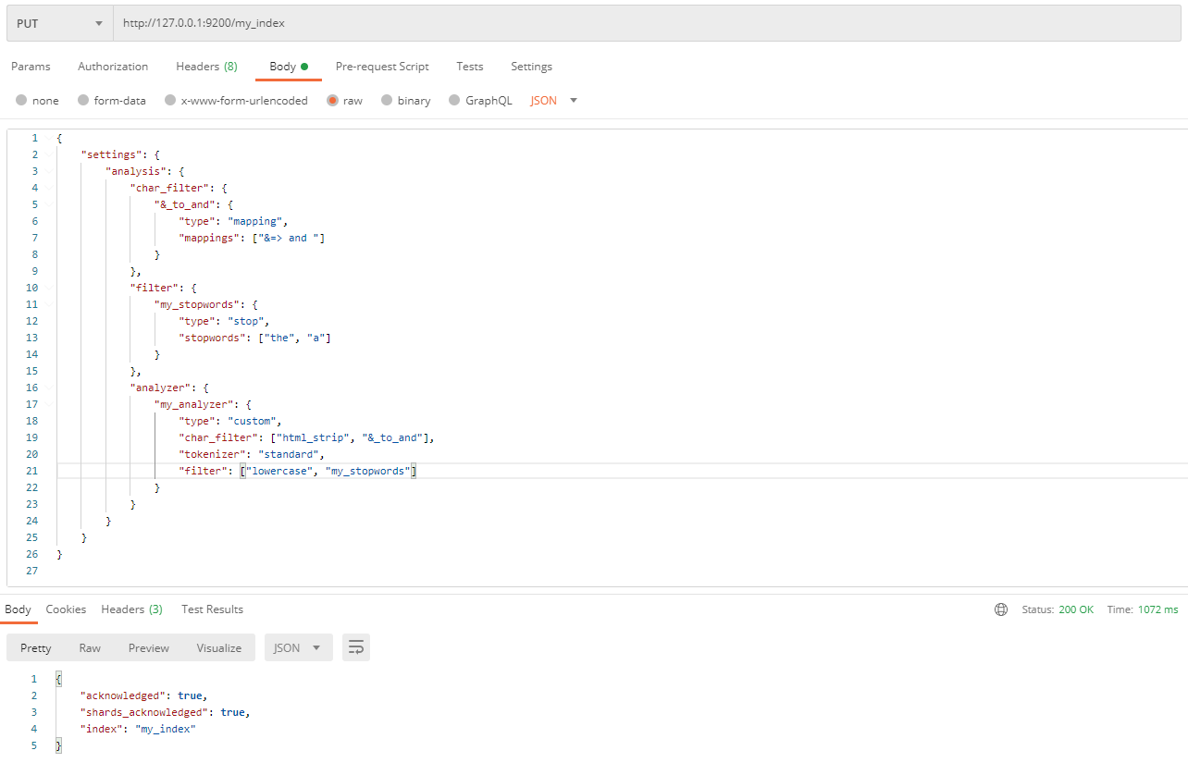Open the response JSON format dropdown
1188x763 pixels.
pos(298,647)
